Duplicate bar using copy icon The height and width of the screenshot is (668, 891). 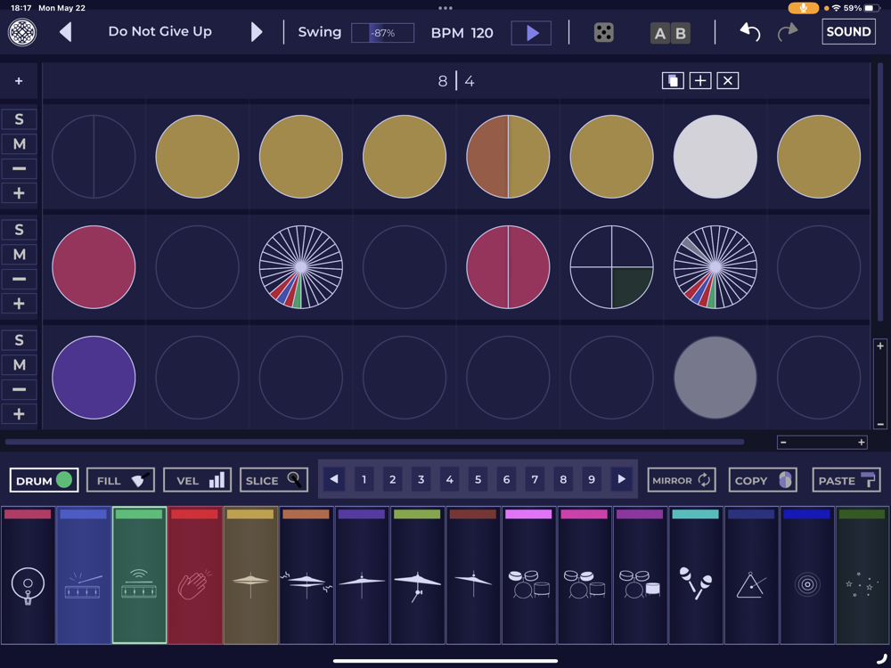tap(673, 81)
